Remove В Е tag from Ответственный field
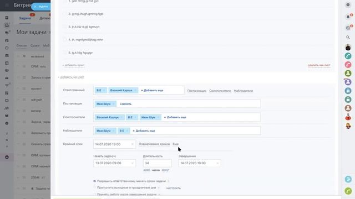The height and width of the screenshot is (199, 355). coord(104,90)
